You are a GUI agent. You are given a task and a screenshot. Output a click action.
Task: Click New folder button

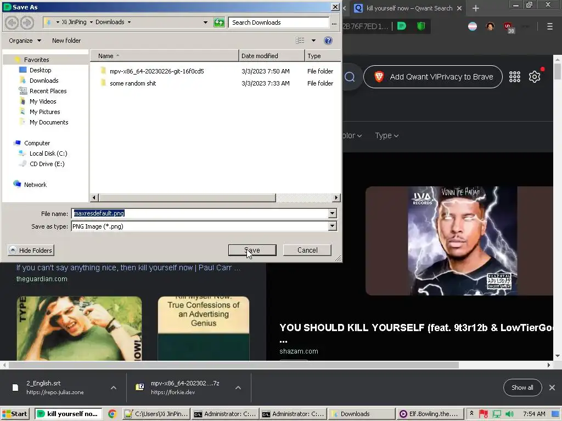coord(66,41)
